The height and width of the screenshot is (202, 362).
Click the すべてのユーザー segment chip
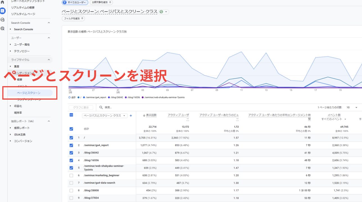point(75,2)
